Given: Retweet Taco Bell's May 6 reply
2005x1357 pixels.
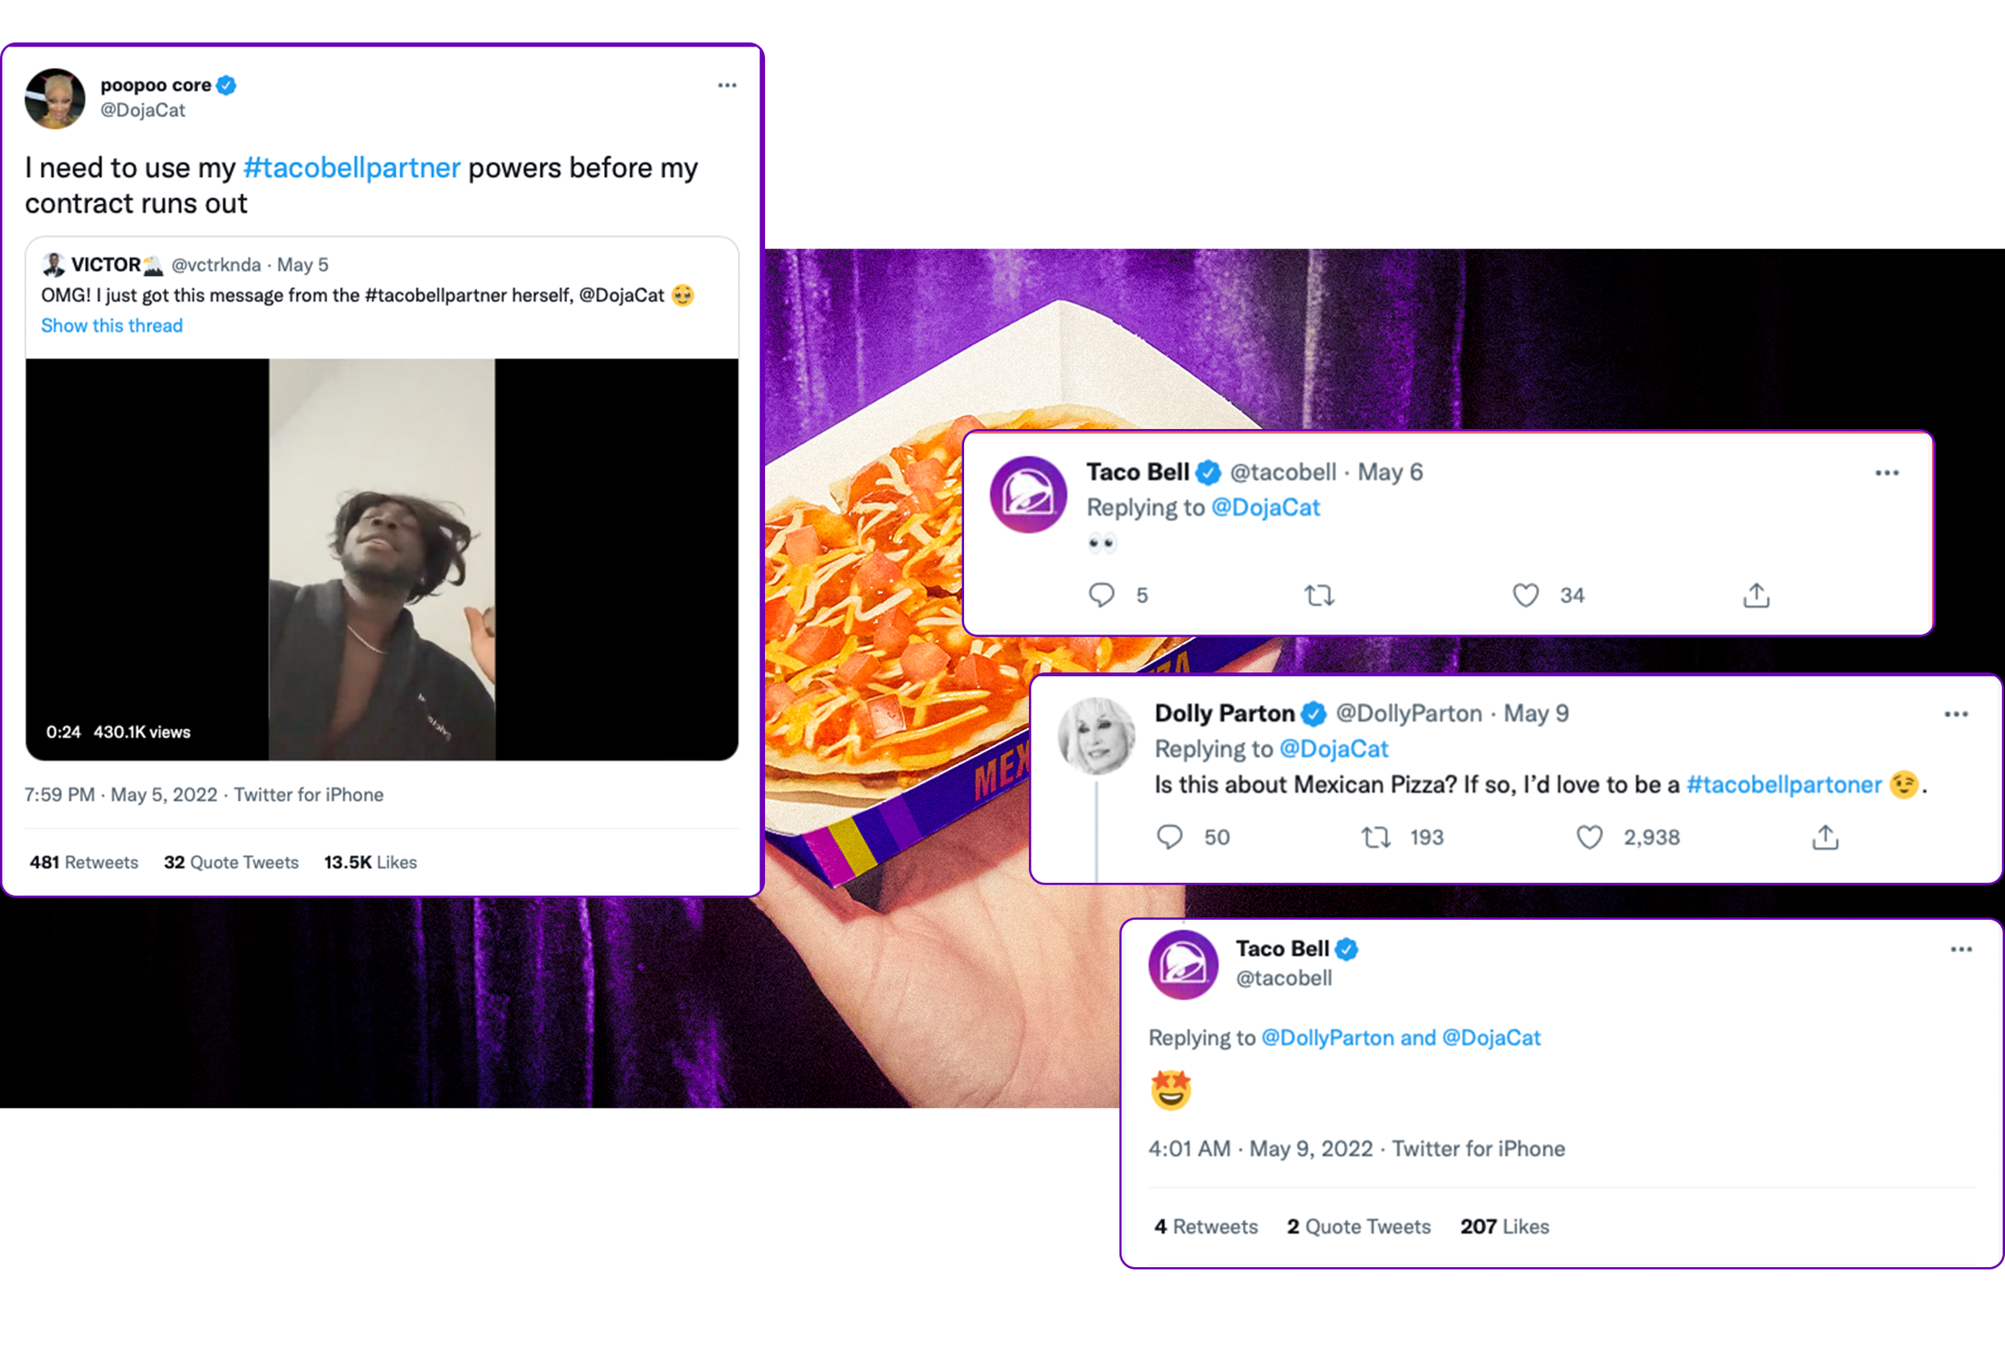Looking at the screenshot, I should click(x=1319, y=595).
